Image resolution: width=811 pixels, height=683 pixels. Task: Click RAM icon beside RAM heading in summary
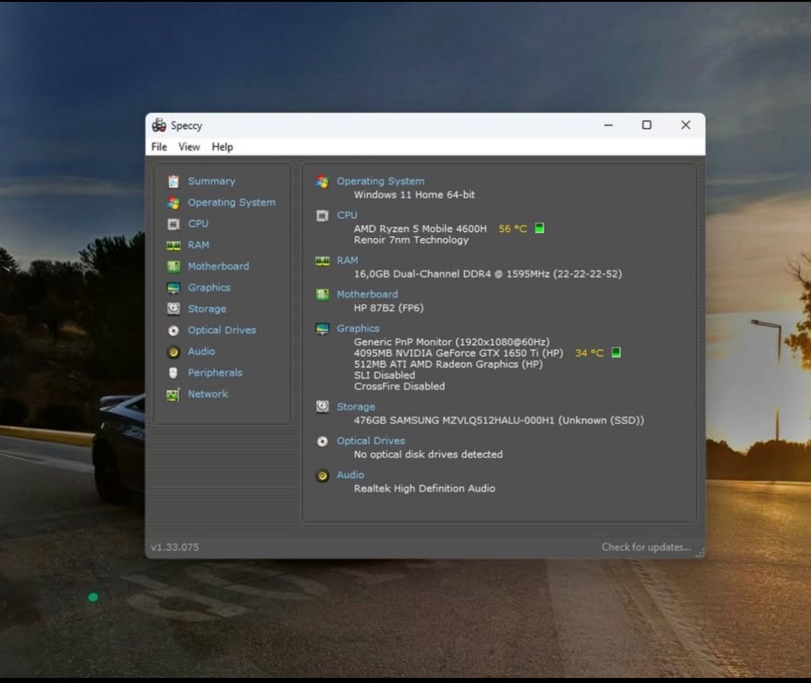pyautogui.click(x=322, y=261)
